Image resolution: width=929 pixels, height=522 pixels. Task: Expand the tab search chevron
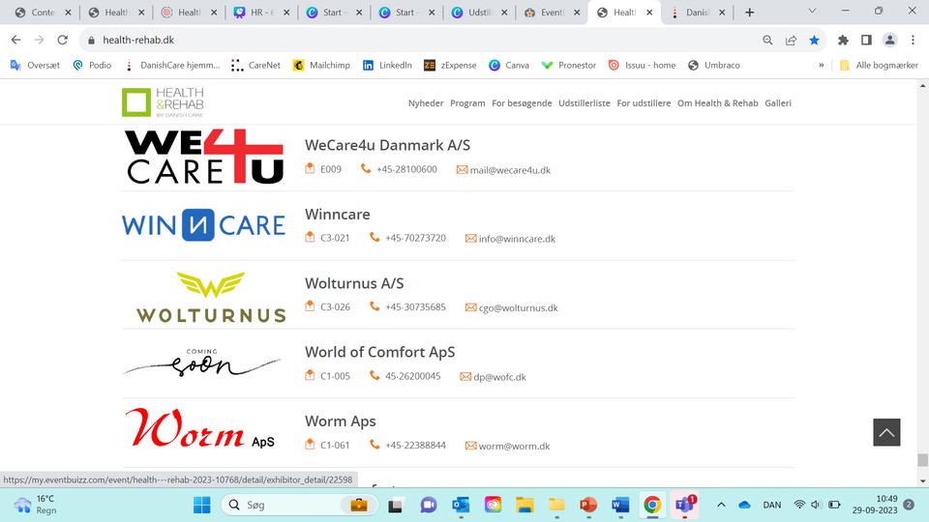(x=812, y=11)
